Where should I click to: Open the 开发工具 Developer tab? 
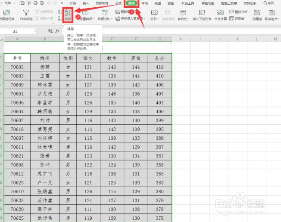coord(187,3)
